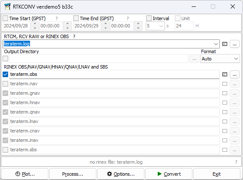Open the Interval seconds dropdown
Screen dimensions: 243x180
click(x=161, y=26)
